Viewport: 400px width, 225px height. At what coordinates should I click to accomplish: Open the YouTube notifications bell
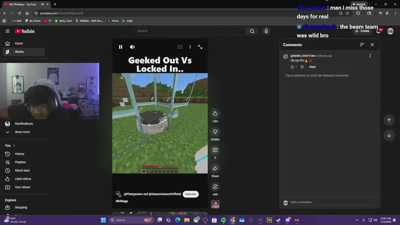point(379,31)
